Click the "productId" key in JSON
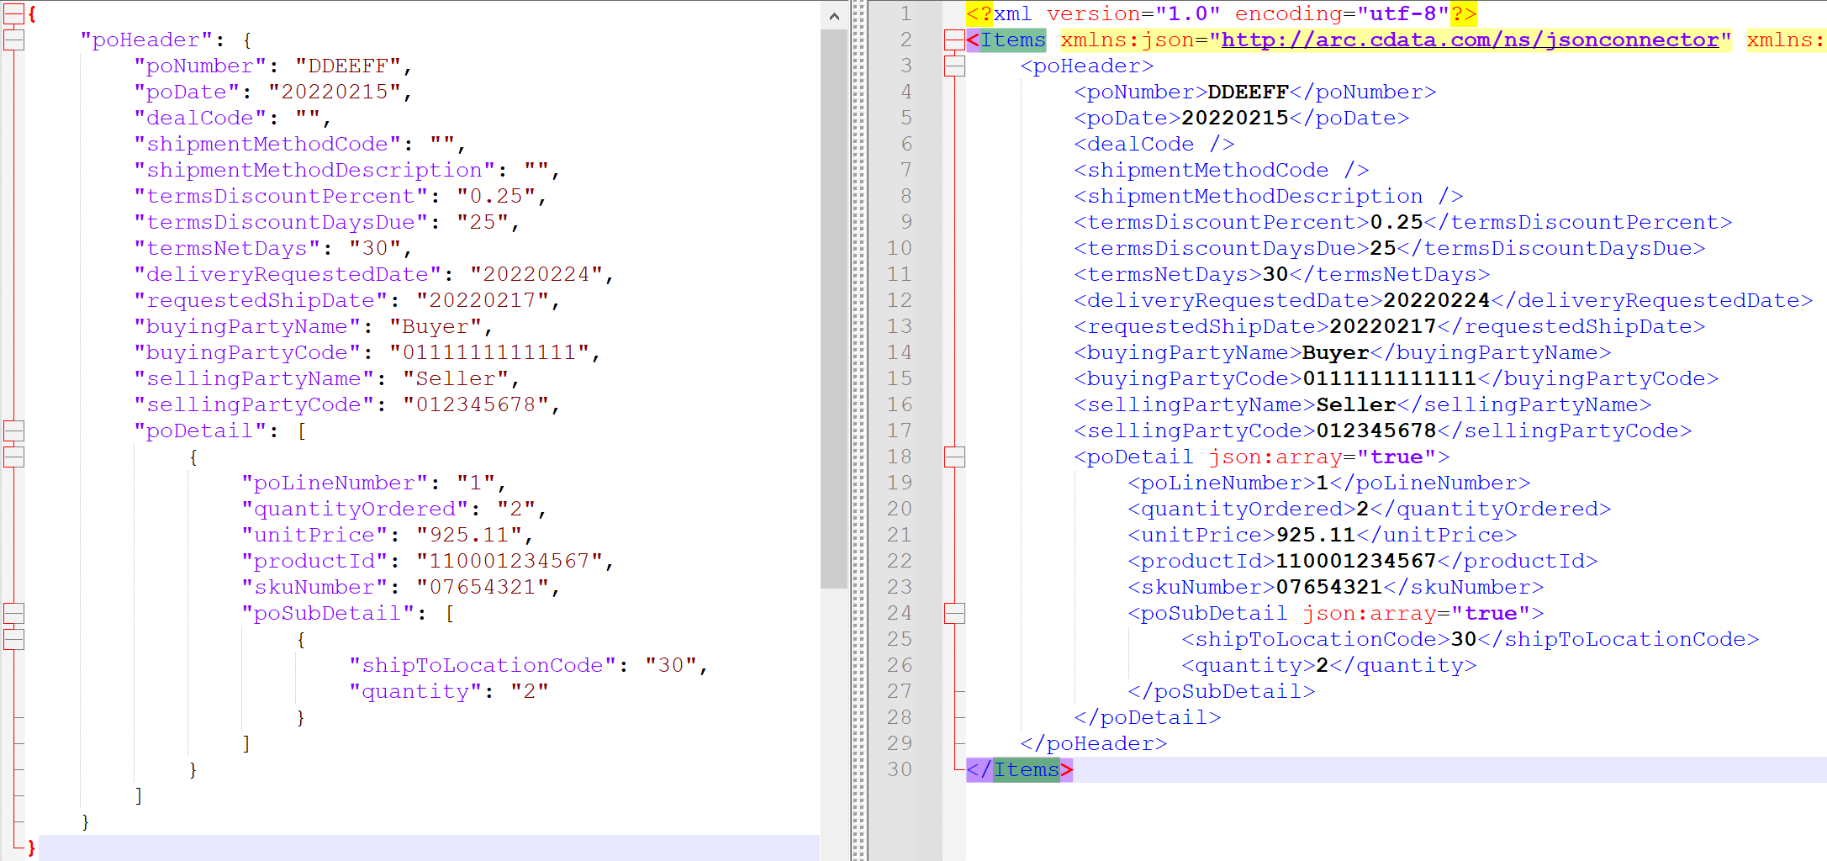Image resolution: width=1827 pixels, height=861 pixels. (x=314, y=561)
